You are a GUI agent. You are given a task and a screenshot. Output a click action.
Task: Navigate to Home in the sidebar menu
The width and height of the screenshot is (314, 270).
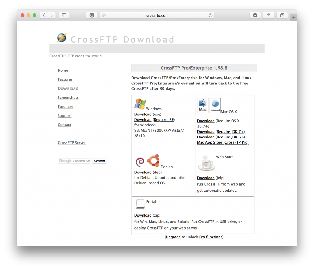[x=63, y=70]
